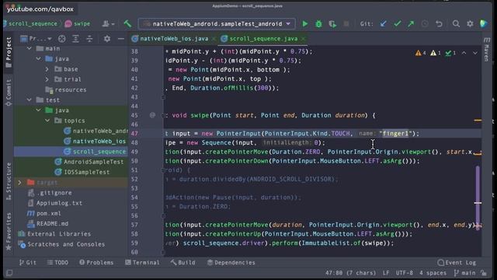Open Search Everywhere magnifier icon
The width and height of the screenshot is (497, 280).
click(456, 24)
